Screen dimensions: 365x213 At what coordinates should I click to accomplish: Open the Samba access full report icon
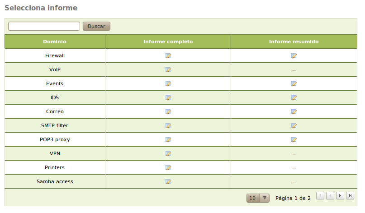point(168,182)
